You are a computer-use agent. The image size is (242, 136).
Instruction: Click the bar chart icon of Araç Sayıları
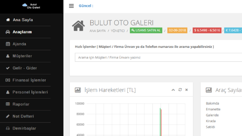pos(209,90)
